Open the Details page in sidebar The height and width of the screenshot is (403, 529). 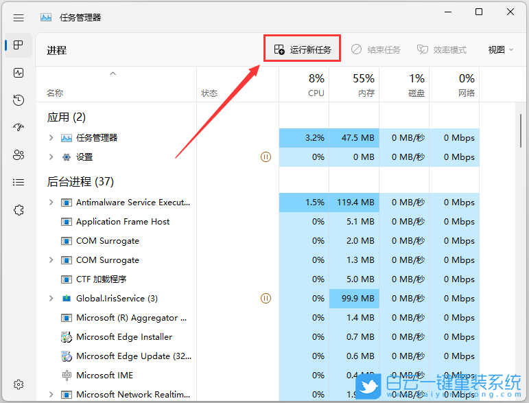19,182
